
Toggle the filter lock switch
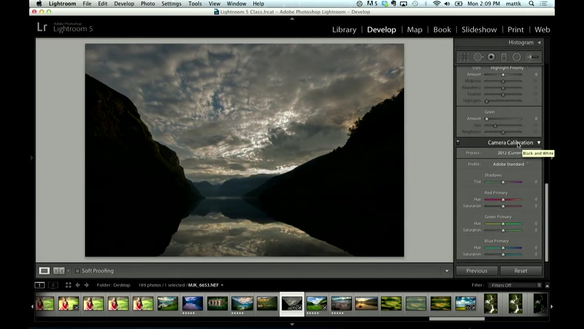tap(547, 286)
